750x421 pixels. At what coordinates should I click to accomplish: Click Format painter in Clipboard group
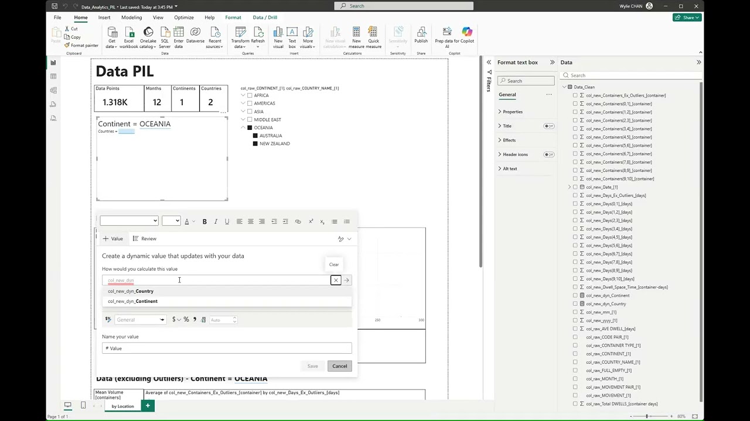pos(81,45)
